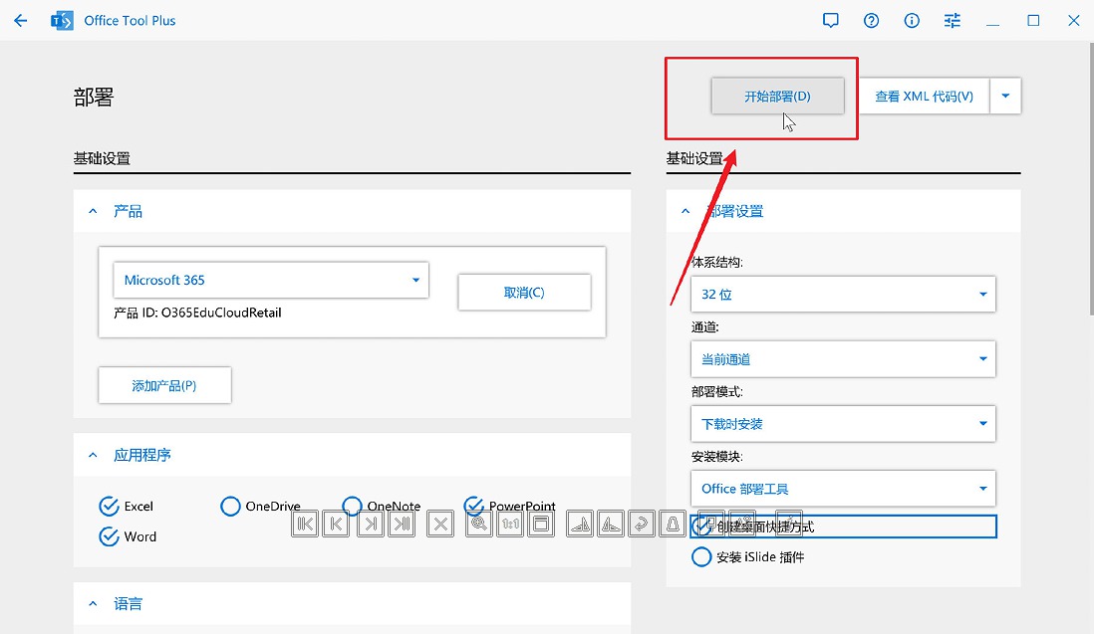Click the 开始部署(D) button

777,97
